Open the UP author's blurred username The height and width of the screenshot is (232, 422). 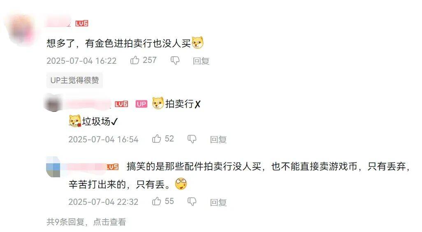click(x=88, y=104)
